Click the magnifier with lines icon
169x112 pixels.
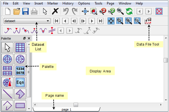coord(120,11)
